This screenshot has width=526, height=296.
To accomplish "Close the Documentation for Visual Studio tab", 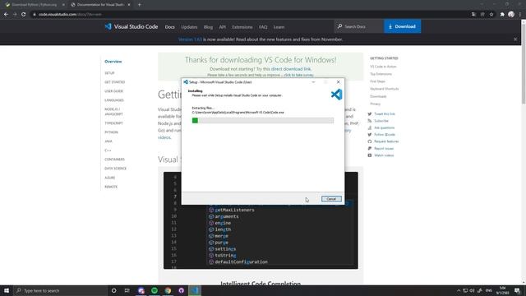I will [x=129, y=5].
